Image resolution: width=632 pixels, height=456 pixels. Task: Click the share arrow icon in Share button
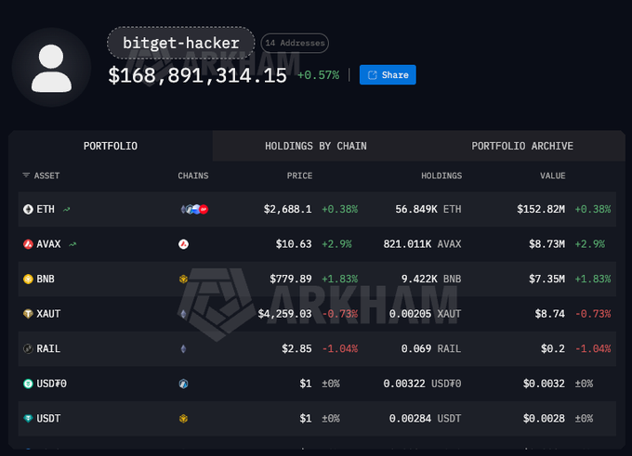pyautogui.click(x=373, y=75)
